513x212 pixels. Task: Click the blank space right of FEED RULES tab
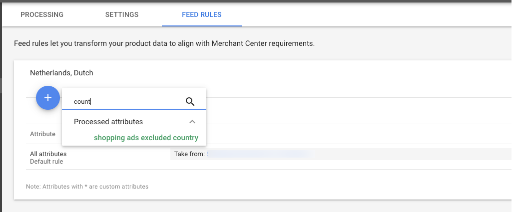(x=375, y=14)
